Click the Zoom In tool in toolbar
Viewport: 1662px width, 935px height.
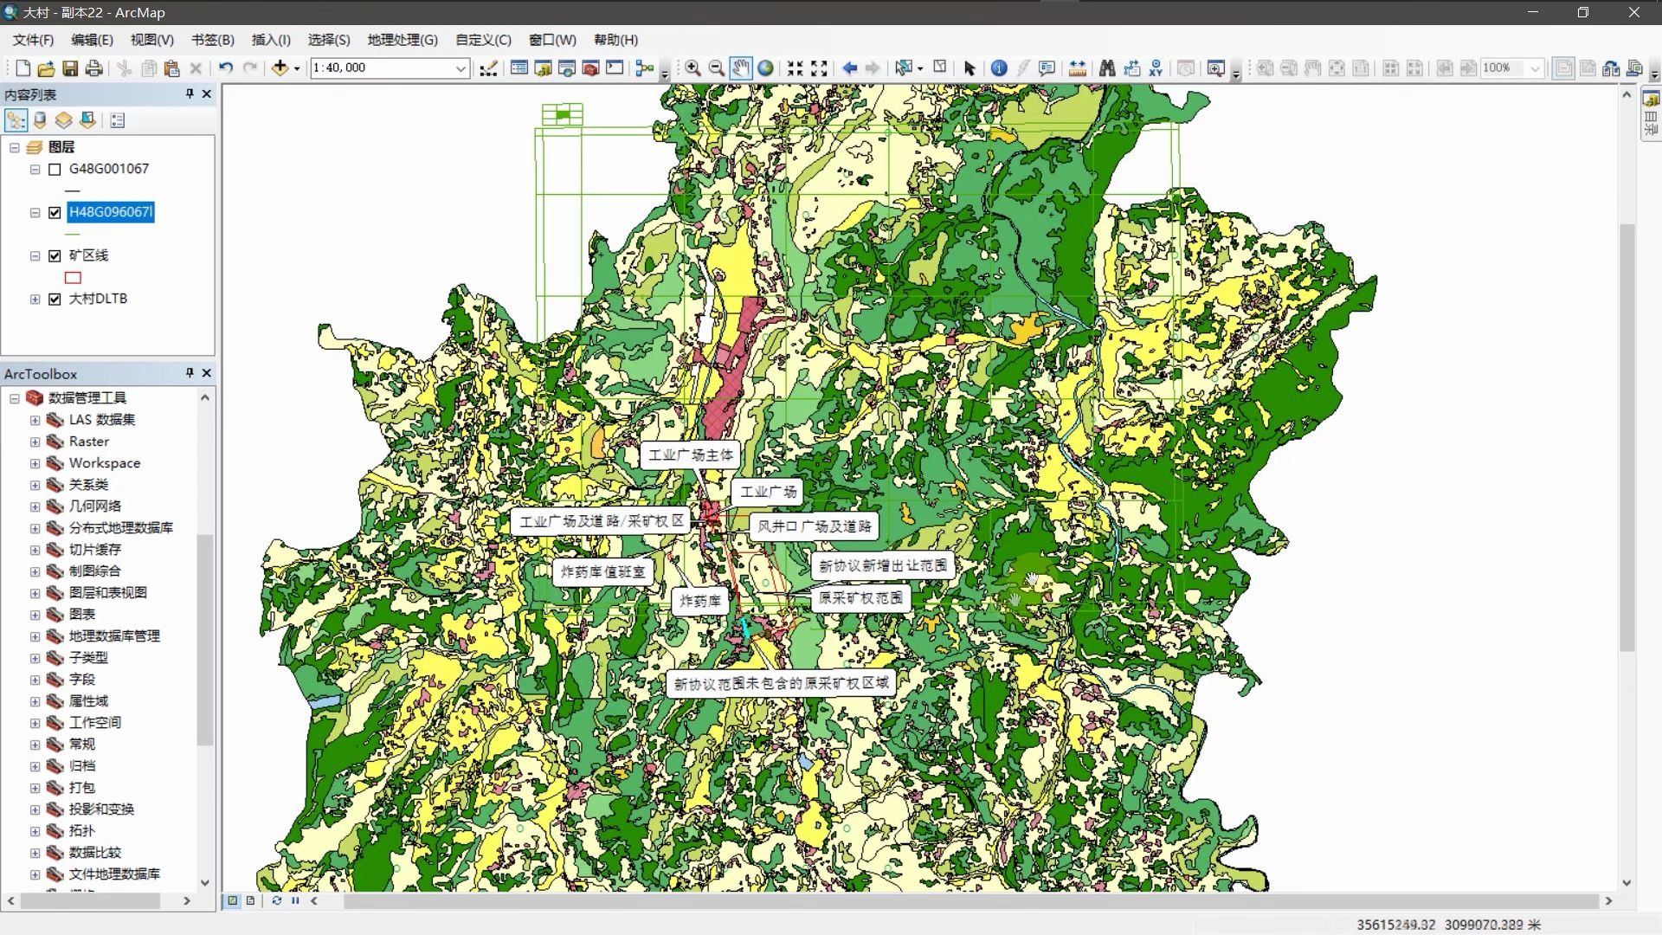tap(689, 68)
